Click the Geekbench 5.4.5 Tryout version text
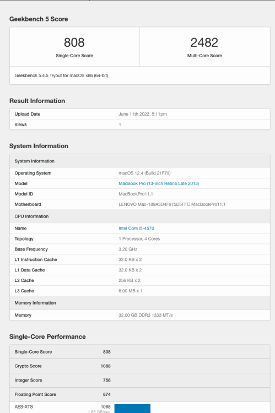 click(x=61, y=75)
